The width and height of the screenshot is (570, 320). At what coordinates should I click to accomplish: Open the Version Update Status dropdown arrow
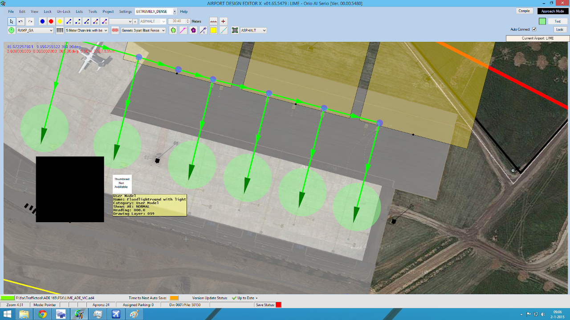coord(256,298)
